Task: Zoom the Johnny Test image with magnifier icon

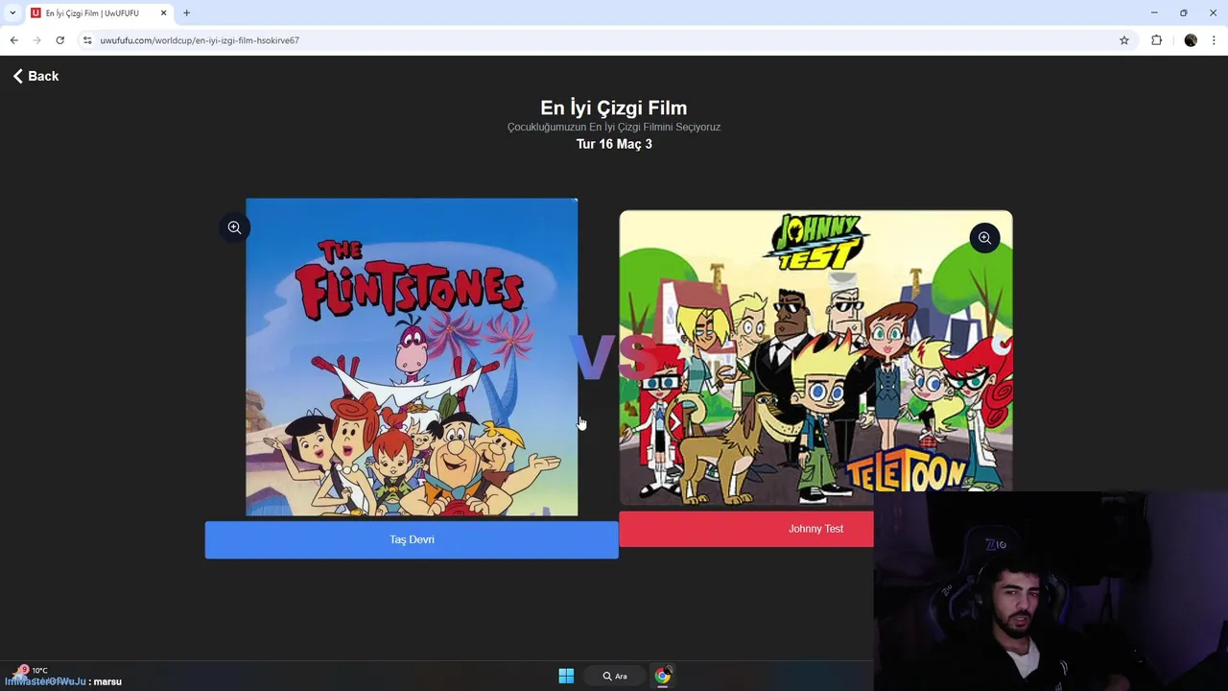Action: [984, 238]
